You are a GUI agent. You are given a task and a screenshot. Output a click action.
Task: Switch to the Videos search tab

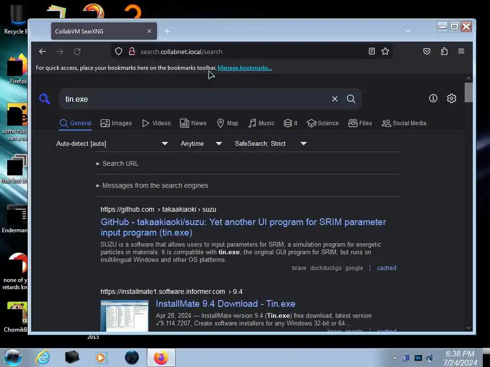pyautogui.click(x=156, y=123)
